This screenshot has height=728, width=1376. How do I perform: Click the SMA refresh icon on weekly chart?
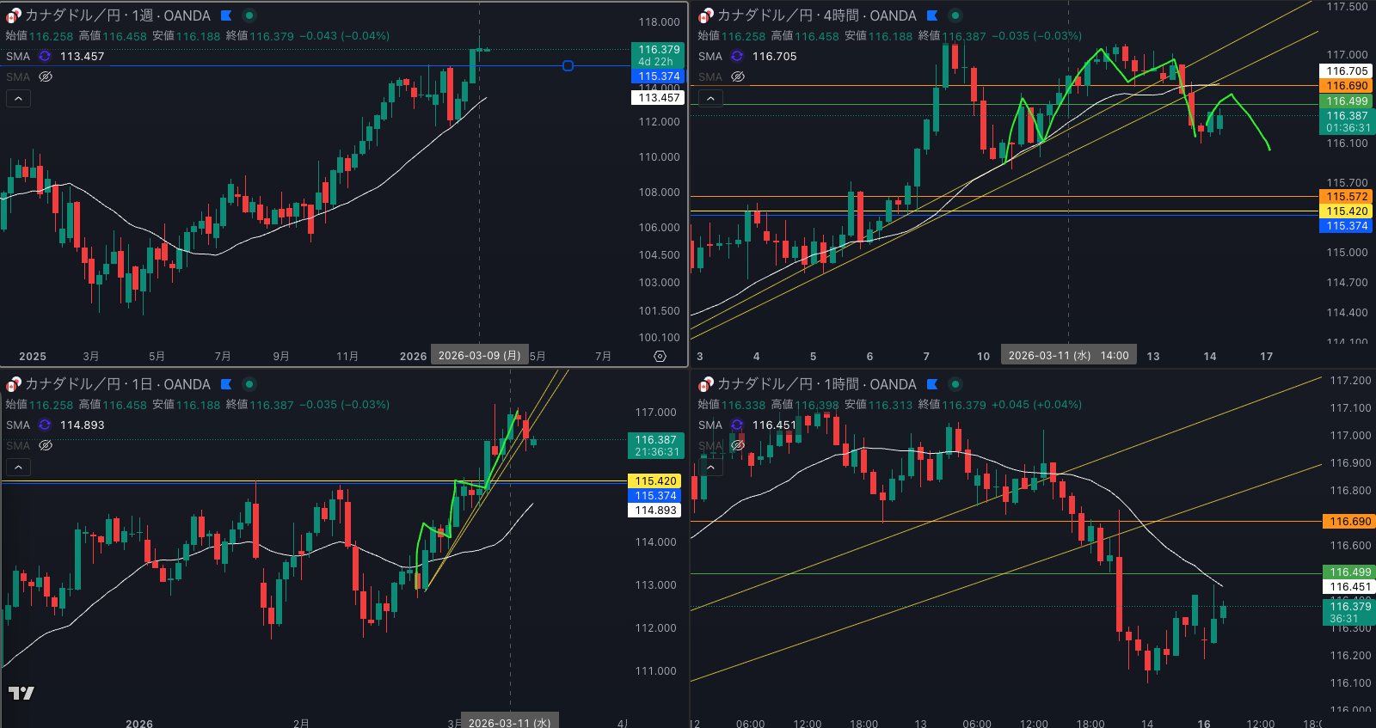45,56
